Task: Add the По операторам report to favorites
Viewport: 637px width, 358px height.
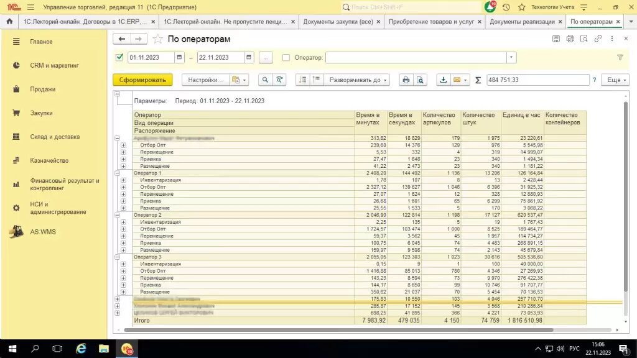Action: pos(157,39)
